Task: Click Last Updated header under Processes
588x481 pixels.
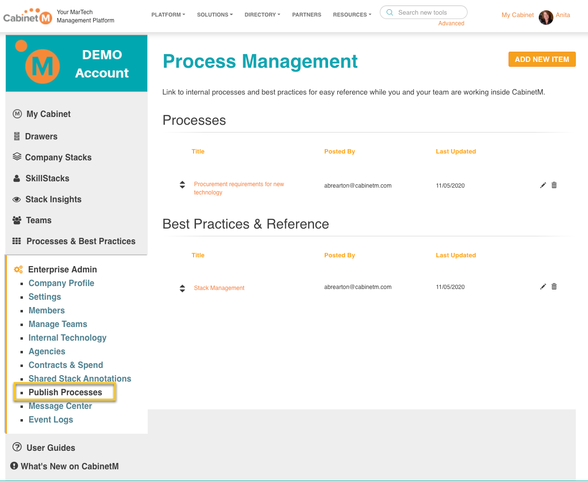Action: tap(456, 152)
